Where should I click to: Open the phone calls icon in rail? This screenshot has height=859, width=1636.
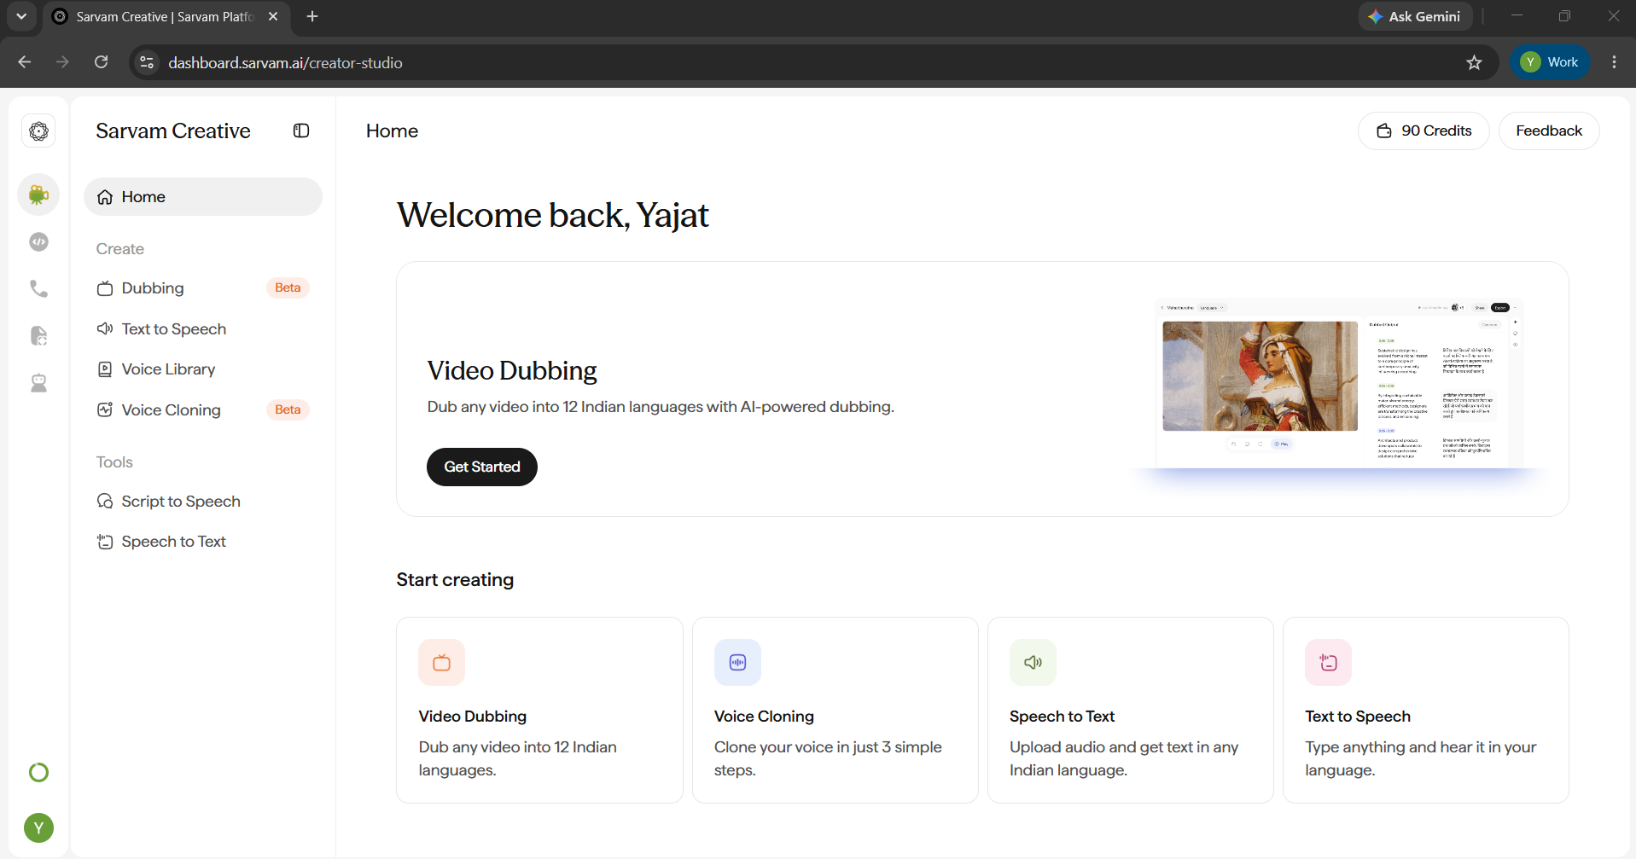(x=38, y=289)
